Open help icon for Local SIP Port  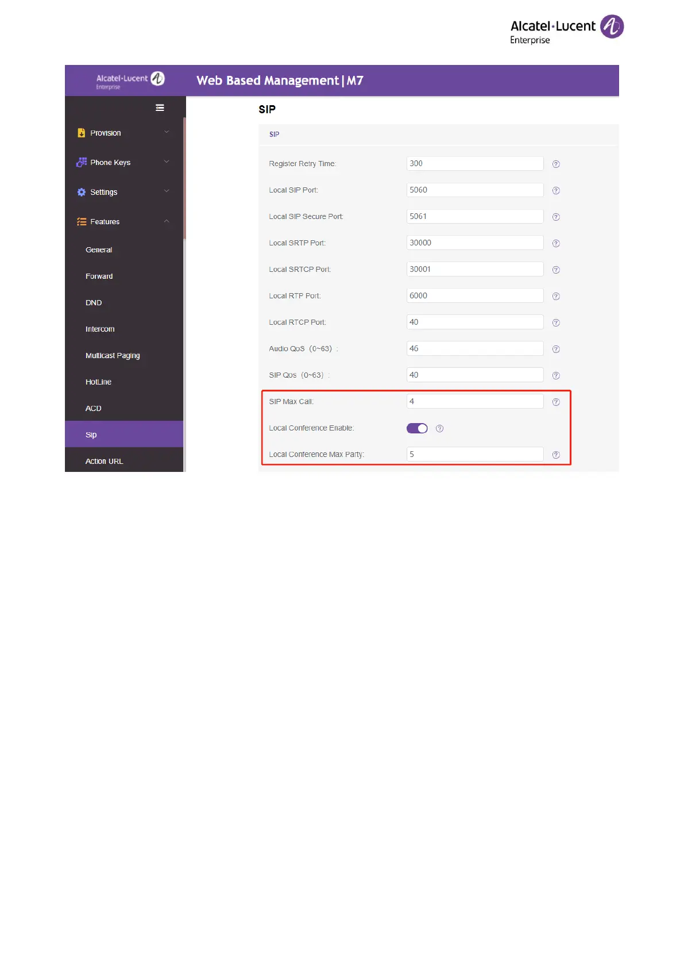pyautogui.click(x=556, y=190)
